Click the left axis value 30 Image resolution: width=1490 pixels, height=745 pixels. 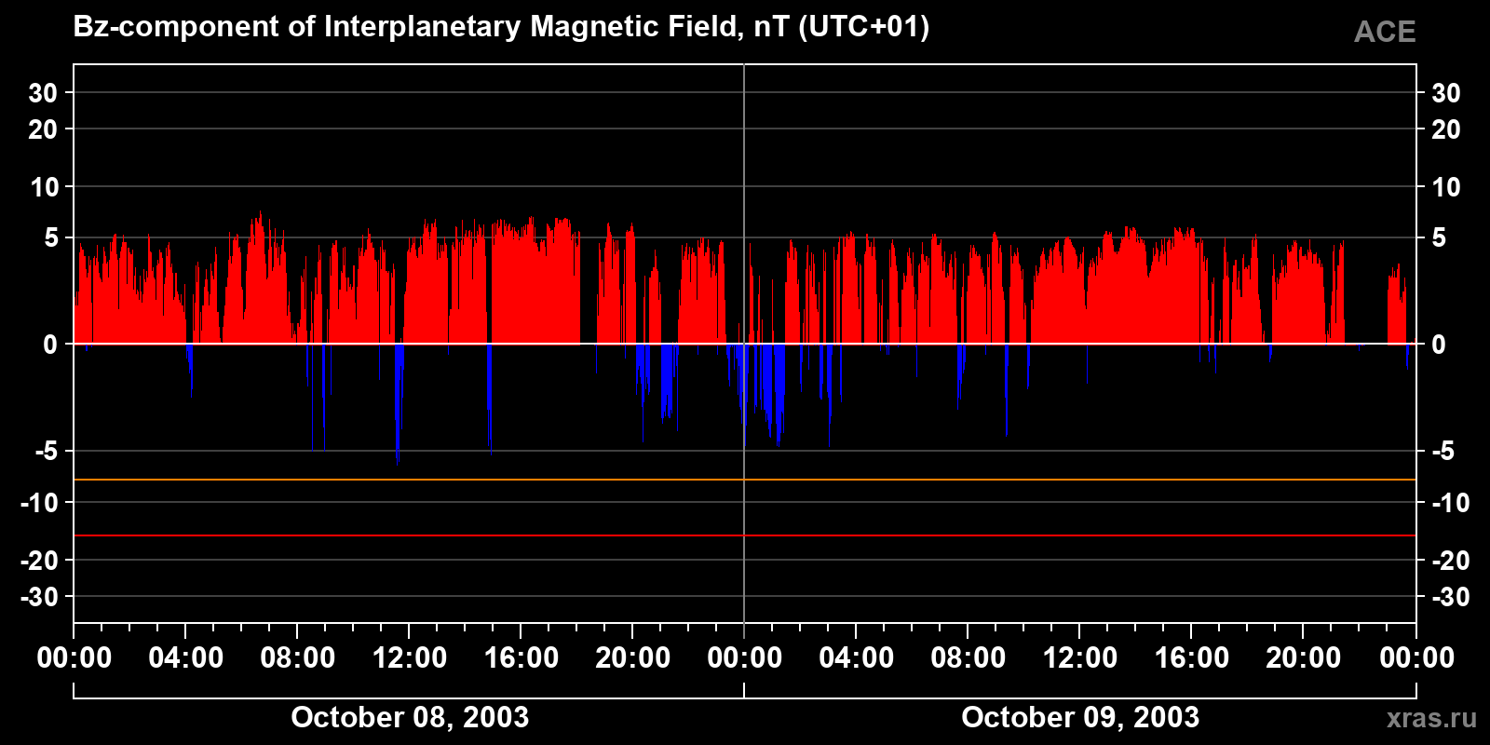tap(43, 93)
